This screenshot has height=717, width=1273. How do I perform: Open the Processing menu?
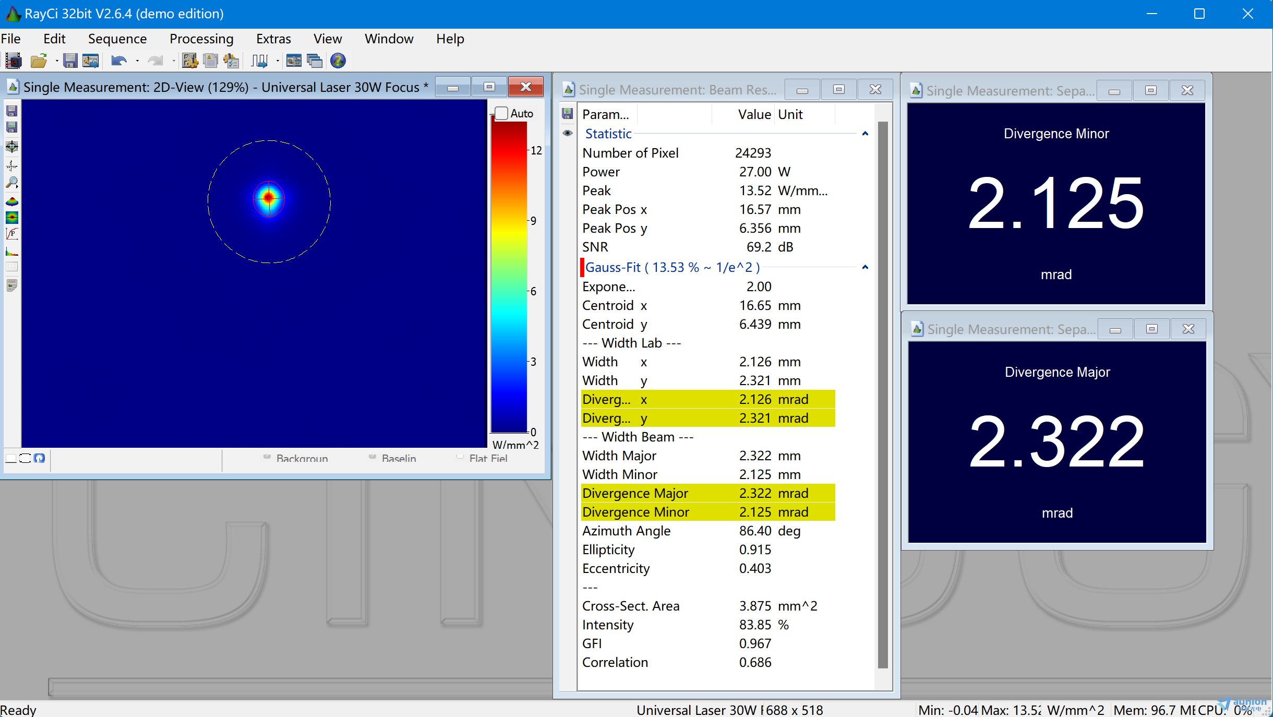[x=201, y=39]
